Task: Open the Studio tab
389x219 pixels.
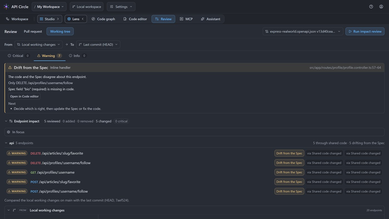Action: (49, 19)
